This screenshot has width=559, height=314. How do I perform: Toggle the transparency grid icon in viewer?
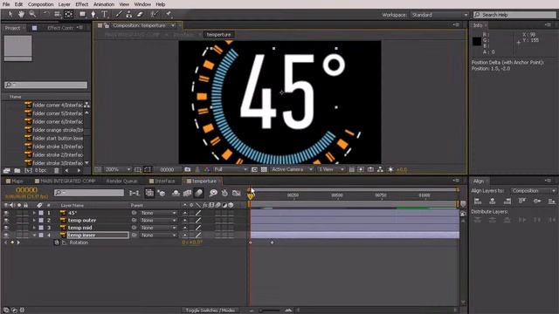tap(264, 169)
